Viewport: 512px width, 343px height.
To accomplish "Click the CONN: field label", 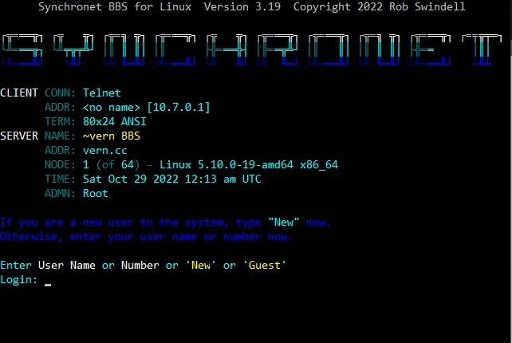I will coord(60,93).
